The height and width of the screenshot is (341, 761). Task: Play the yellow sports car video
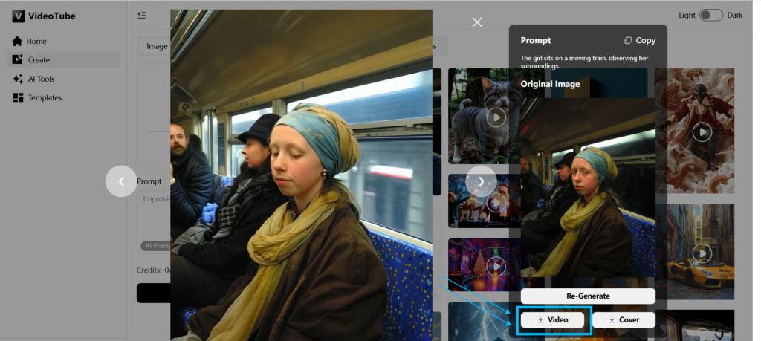[x=702, y=253]
